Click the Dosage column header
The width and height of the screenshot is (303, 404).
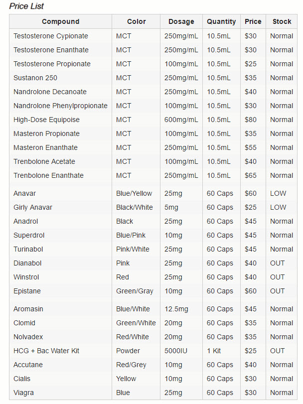pos(181,21)
